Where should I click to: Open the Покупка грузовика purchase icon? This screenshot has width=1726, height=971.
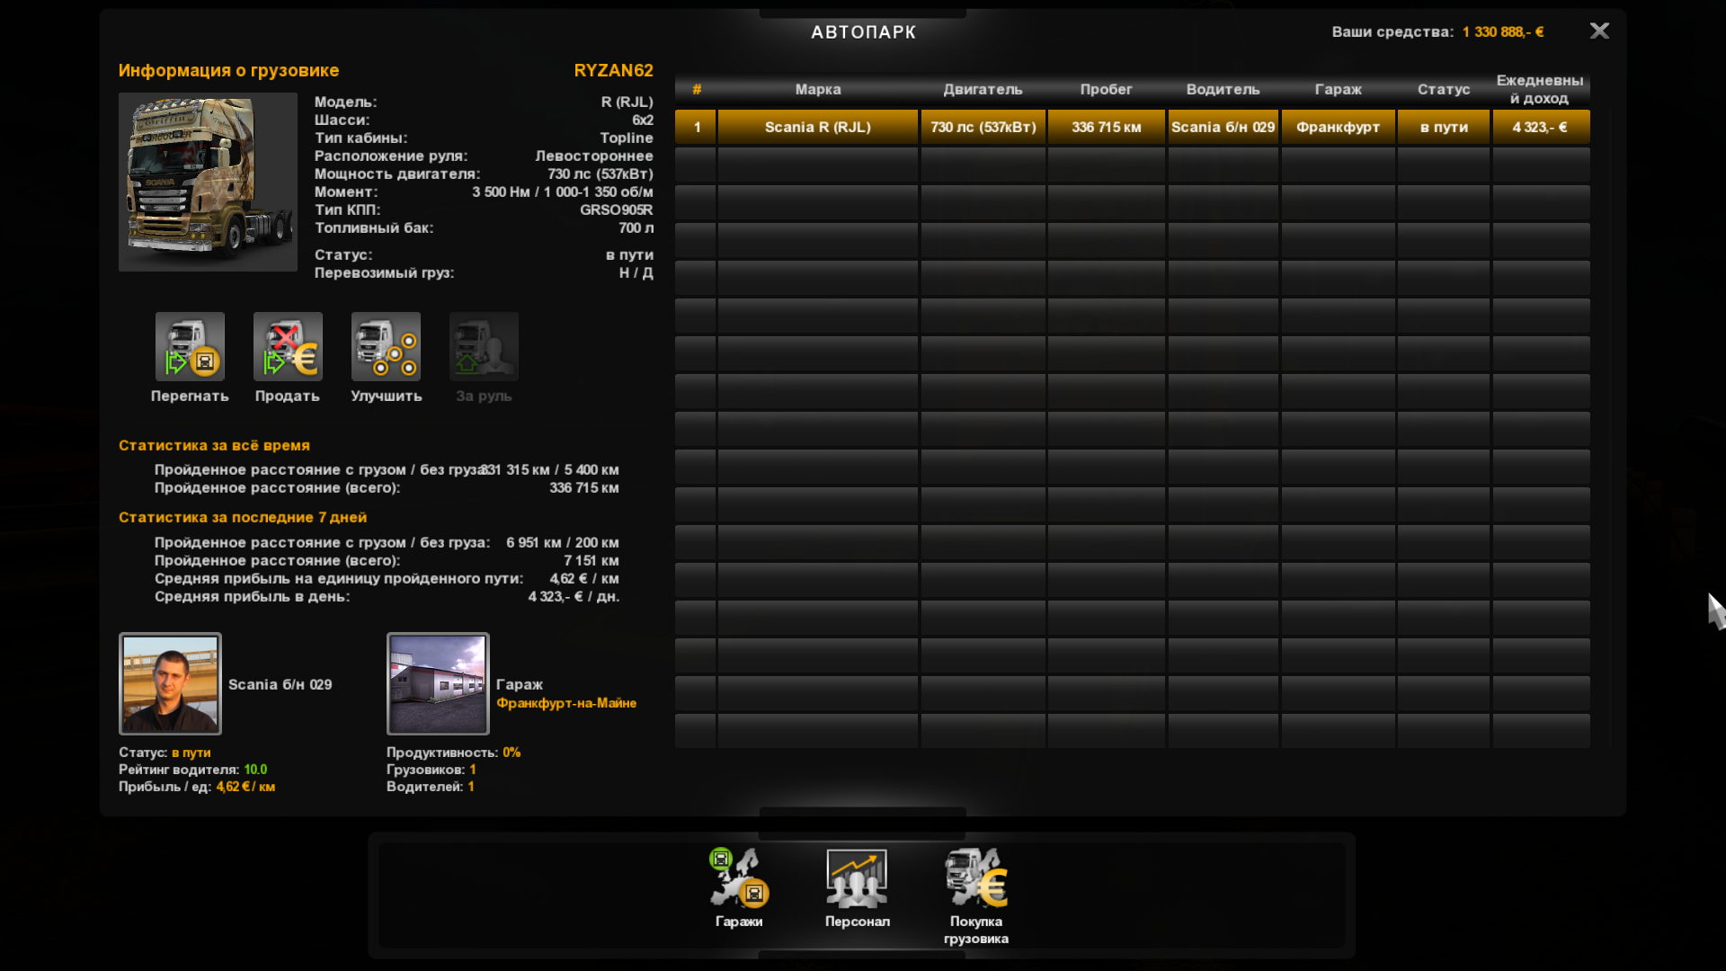click(x=976, y=877)
